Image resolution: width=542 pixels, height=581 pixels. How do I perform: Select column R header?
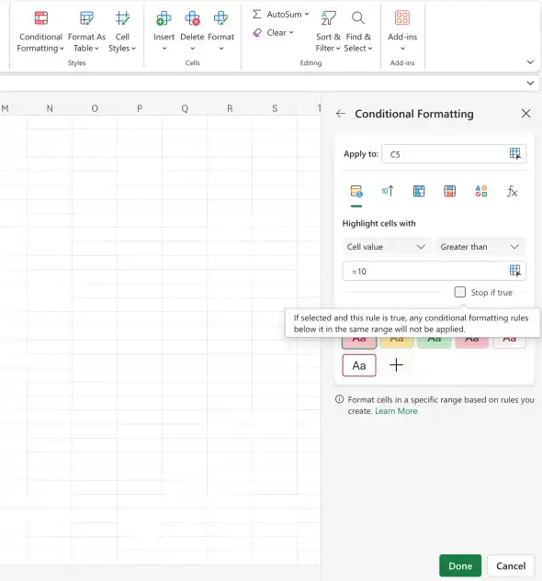coord(230,108)
